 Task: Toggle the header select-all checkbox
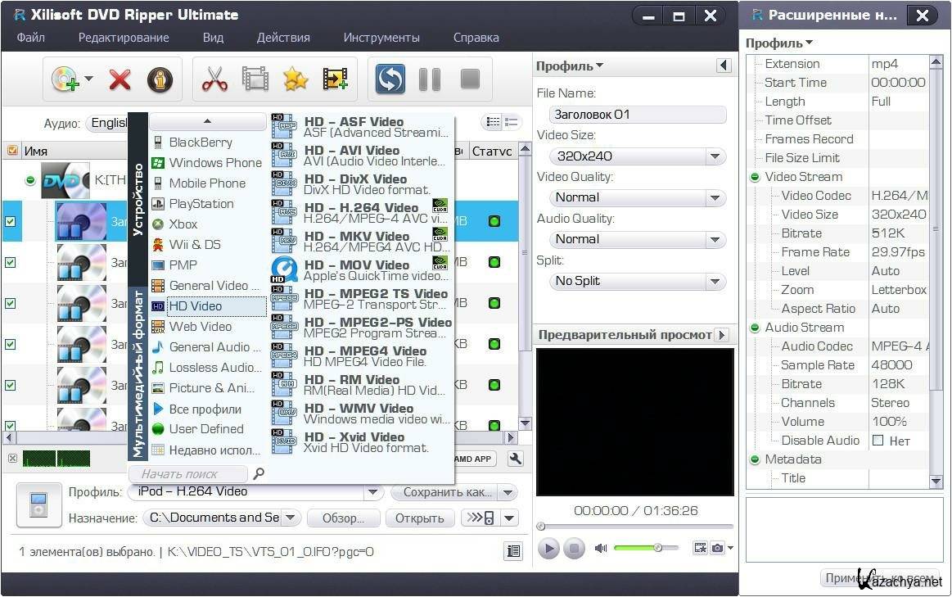tap(11, 151)
